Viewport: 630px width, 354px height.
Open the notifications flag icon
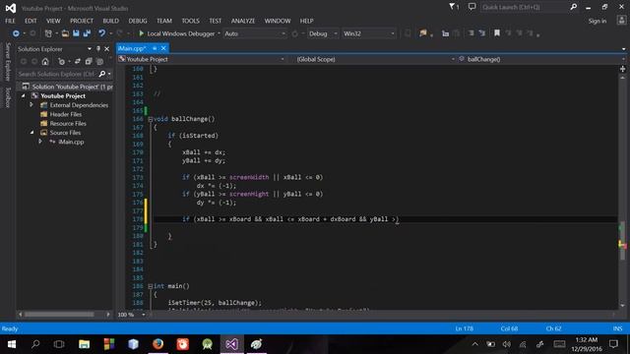(x=453, y=7)
